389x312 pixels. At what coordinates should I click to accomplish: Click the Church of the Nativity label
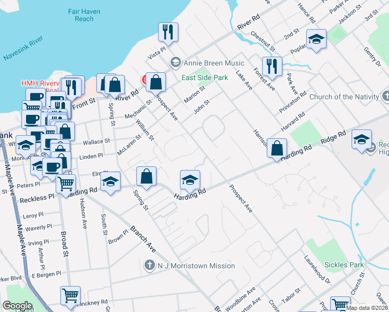click(x=344, y=97)
